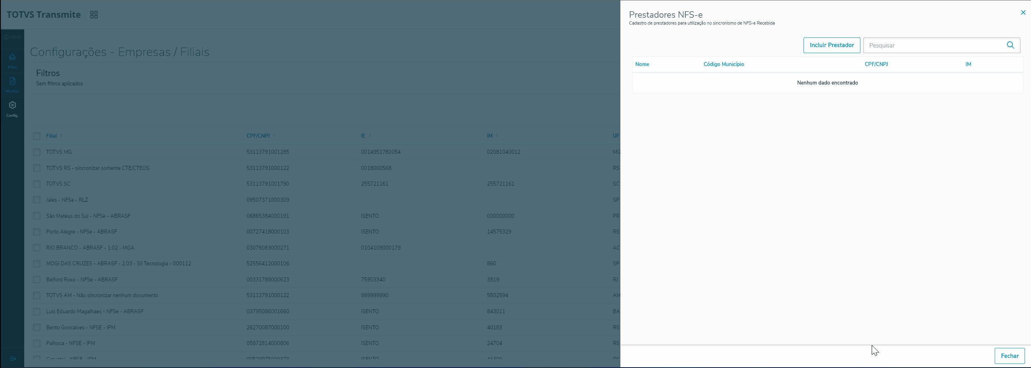This screenshot has height=368, width=1031.
Task: Sort the Filiais table by IM column arrow
Action: pos(497,136)
